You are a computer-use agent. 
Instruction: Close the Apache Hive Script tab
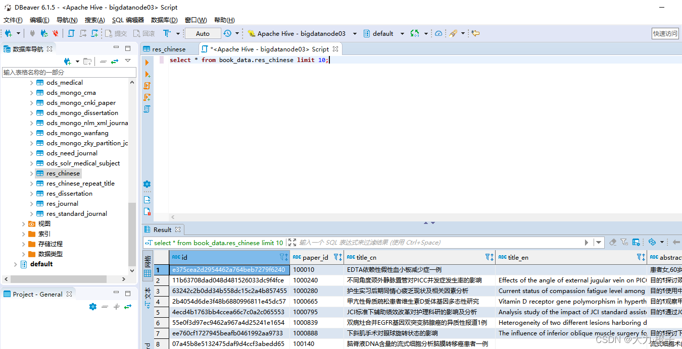coord(335,49)
